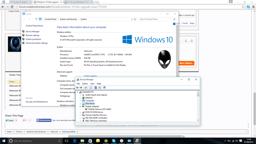This screenshot has width=256, height=144.
Task: Expand the IDE ATA/ATAPI controllers node
Action: click(80, 118)
